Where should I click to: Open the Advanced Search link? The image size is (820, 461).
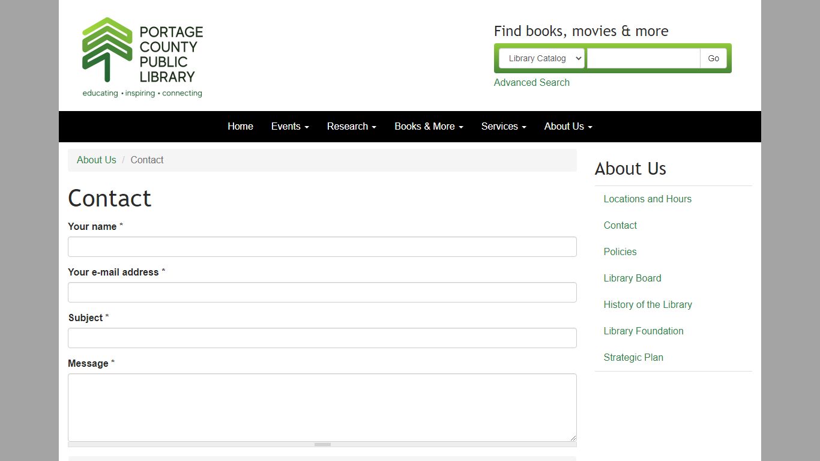click(531, 83)
